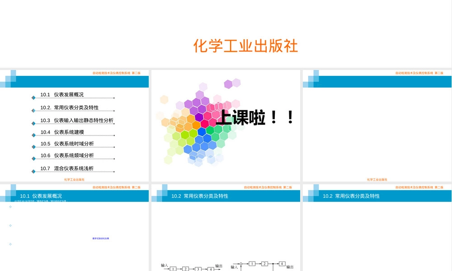Click contents entry 10.5 仪表系统时域分析
This screenshot has width=452, height=271.
point(67,144)
